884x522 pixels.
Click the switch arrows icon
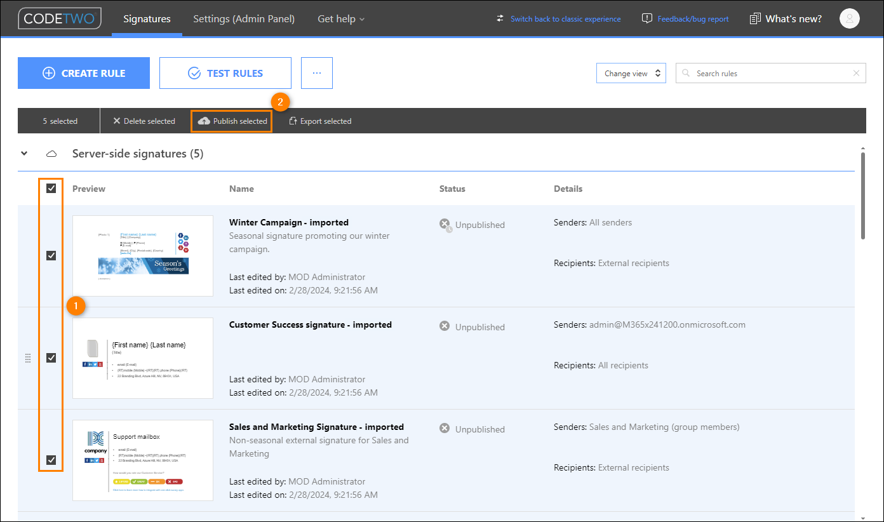coord(500,19)
